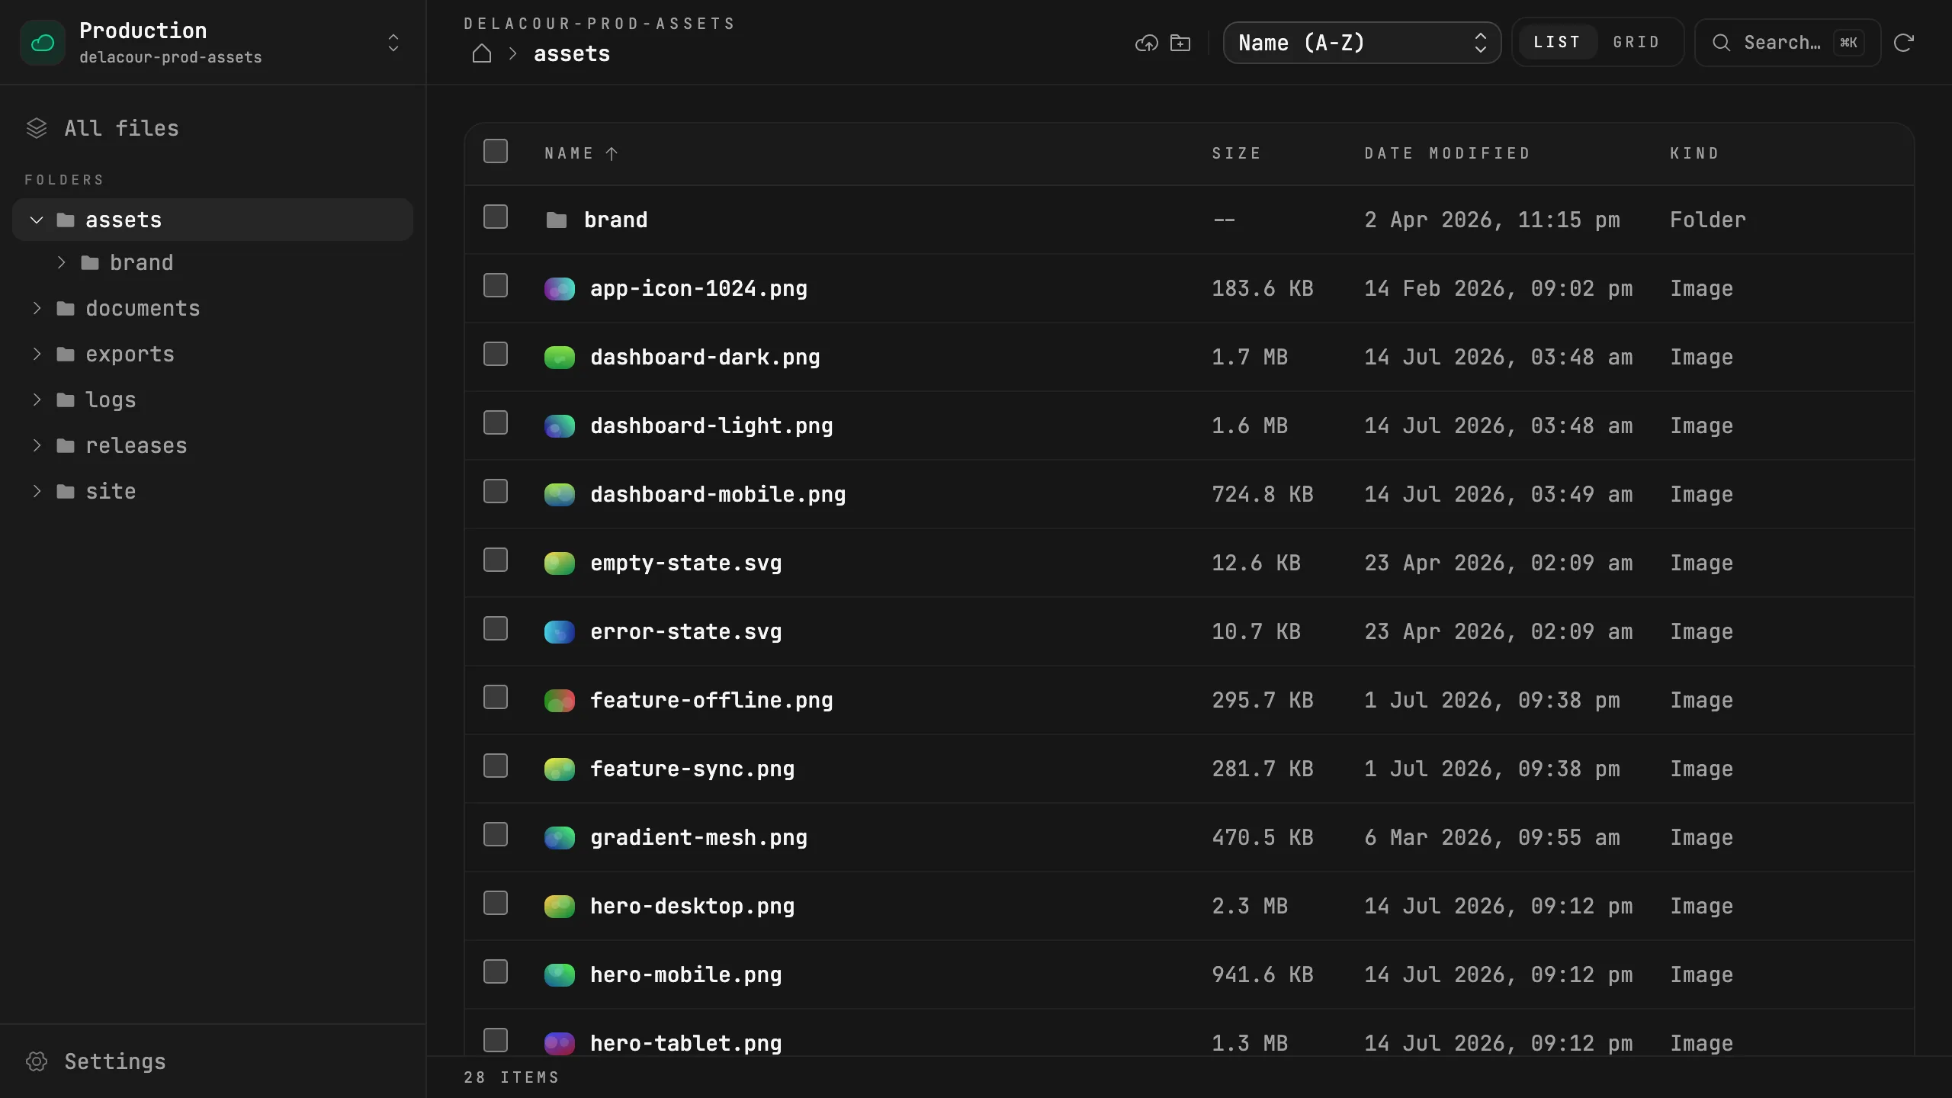Screen dimensions: 1952x1098
Task: Sort by NAME column header
Action: pyautogui.click(x=581, y=153)
